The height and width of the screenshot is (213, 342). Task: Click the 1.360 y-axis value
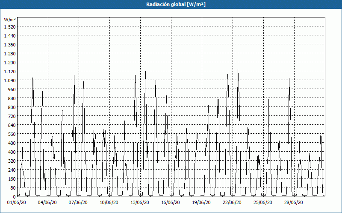10,45
